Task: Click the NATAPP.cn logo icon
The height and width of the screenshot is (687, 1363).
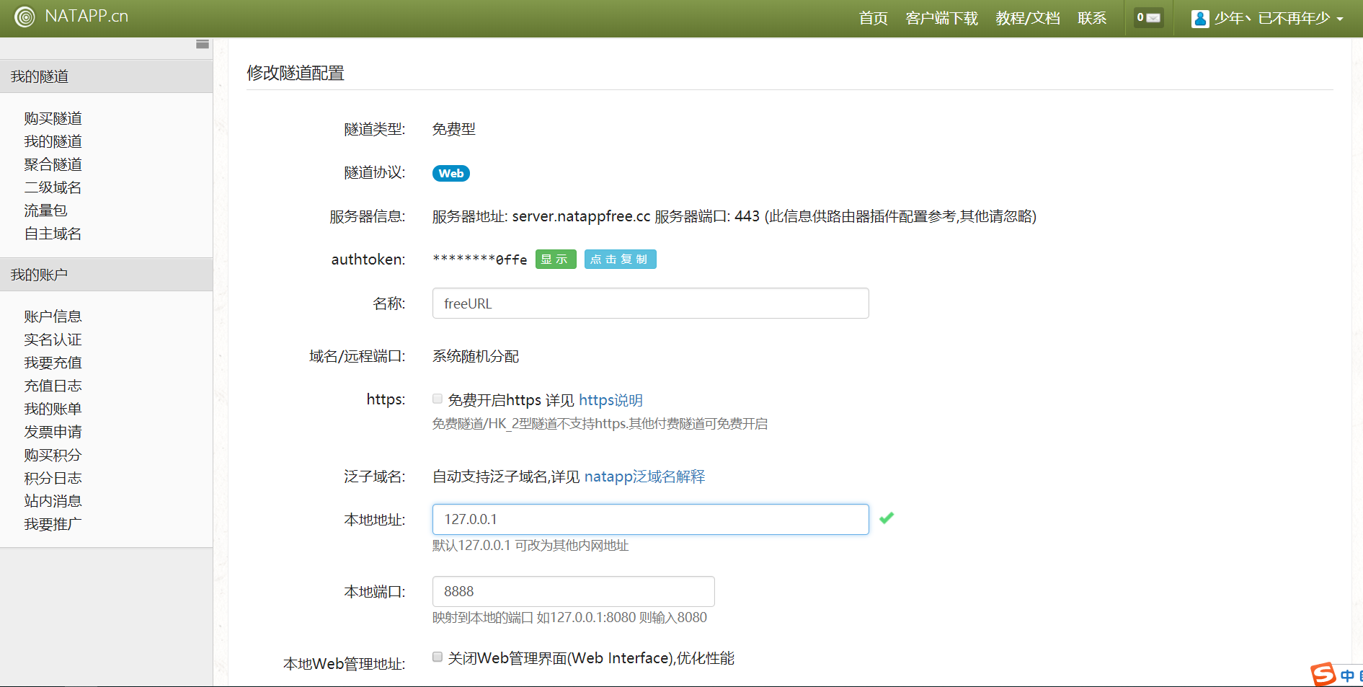Action: 25,17
